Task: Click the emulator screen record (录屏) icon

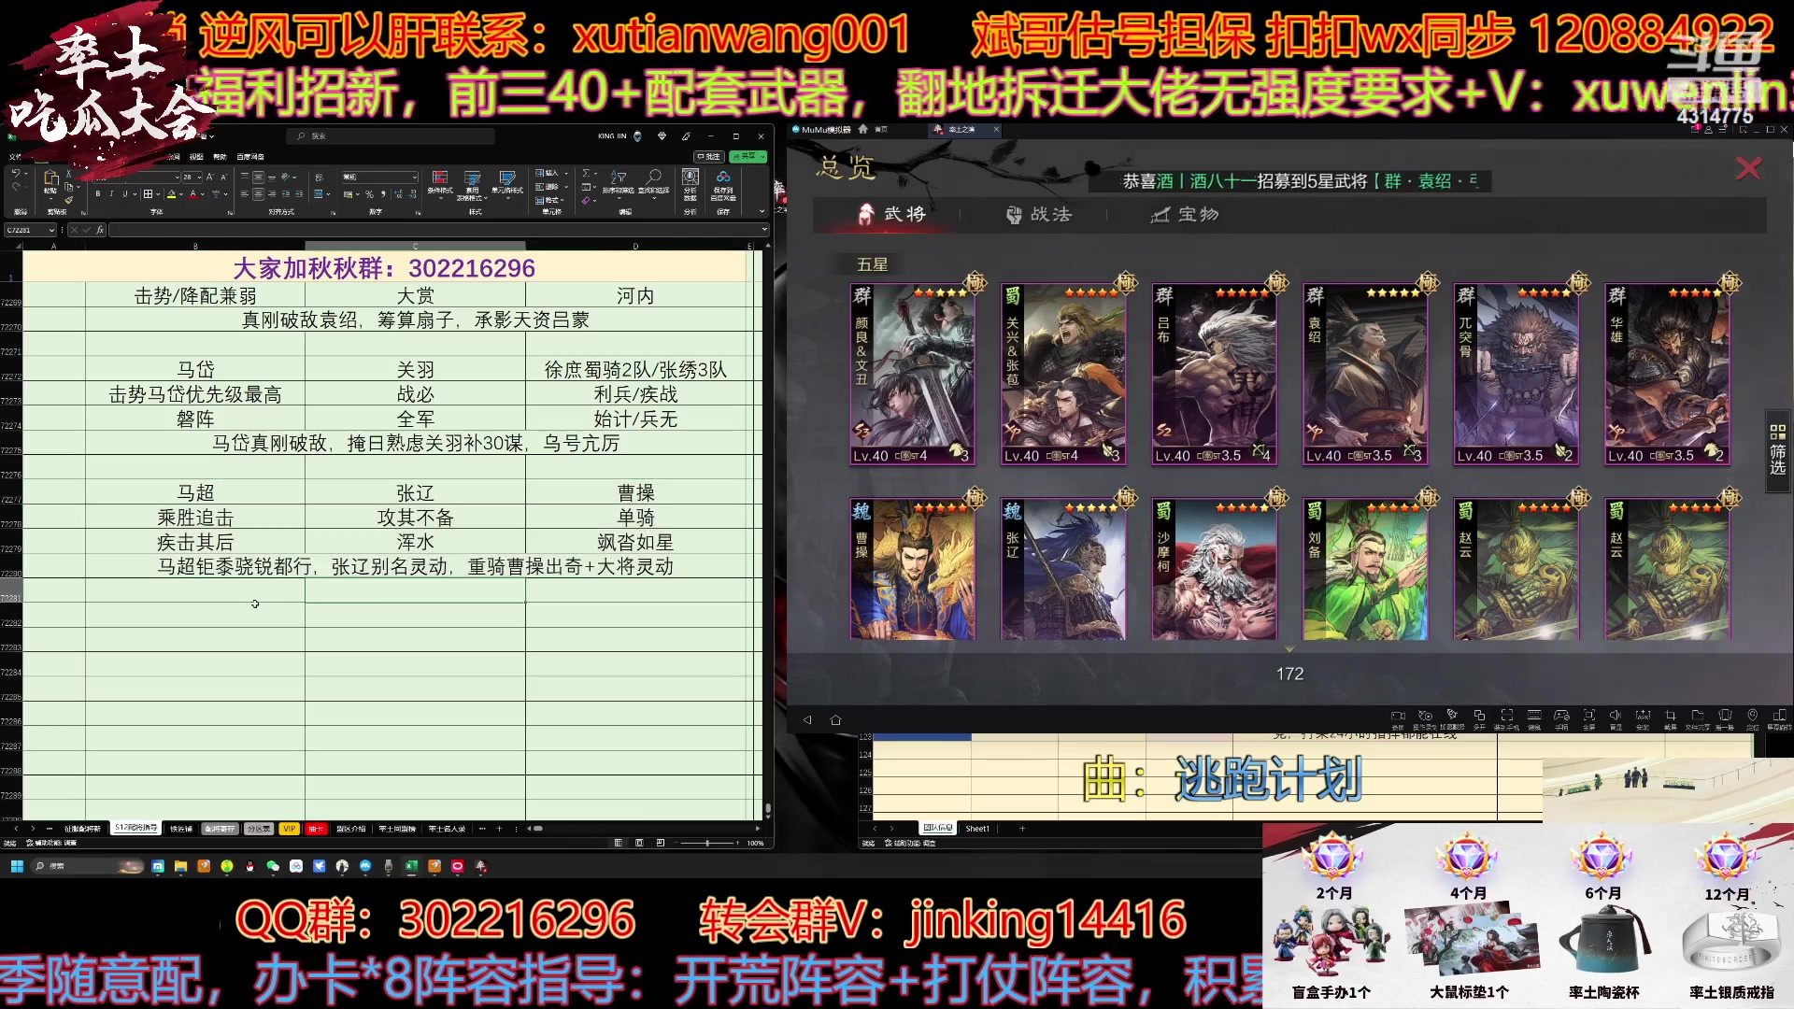Action: [x=1398, y=716]
